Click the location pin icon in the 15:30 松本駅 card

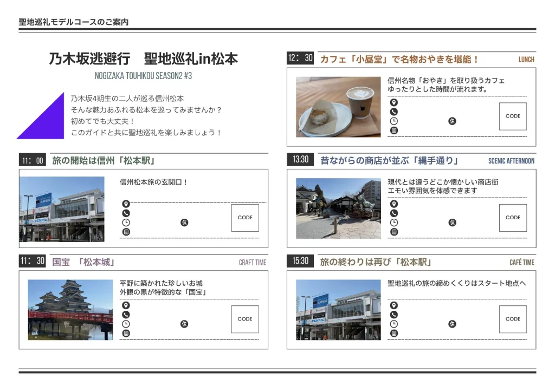(x=394, y=305)
